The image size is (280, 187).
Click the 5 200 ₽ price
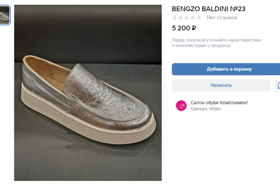tap(184, 28)
